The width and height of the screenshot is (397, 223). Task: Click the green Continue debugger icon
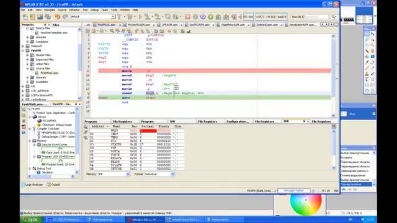click(x=210, y=17)
